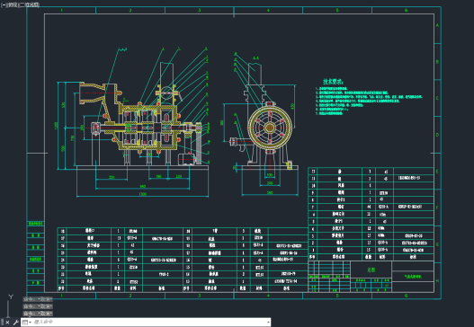Screen dimensions: 474x327
Task: Expand command history arrow at command line end
Action: (268, 323)
